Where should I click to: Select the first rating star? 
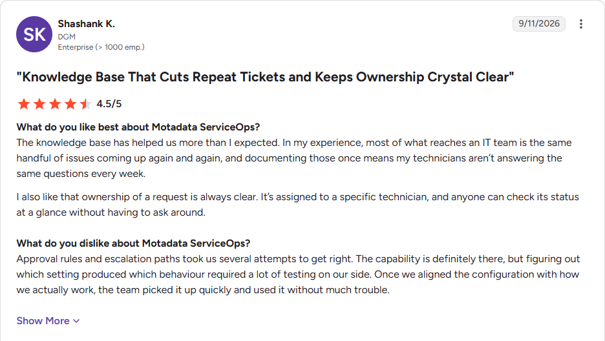pyautogui.click(x=24, y=104)
